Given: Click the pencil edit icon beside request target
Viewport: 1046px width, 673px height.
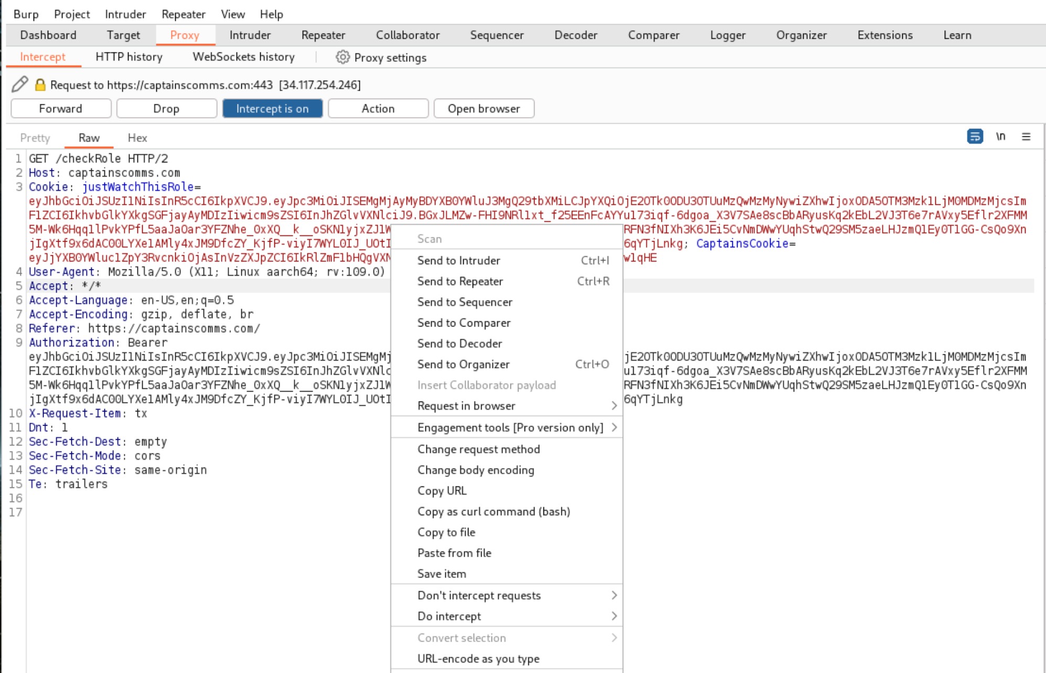Looking at the screenshot, I should (x=20, y=84).
